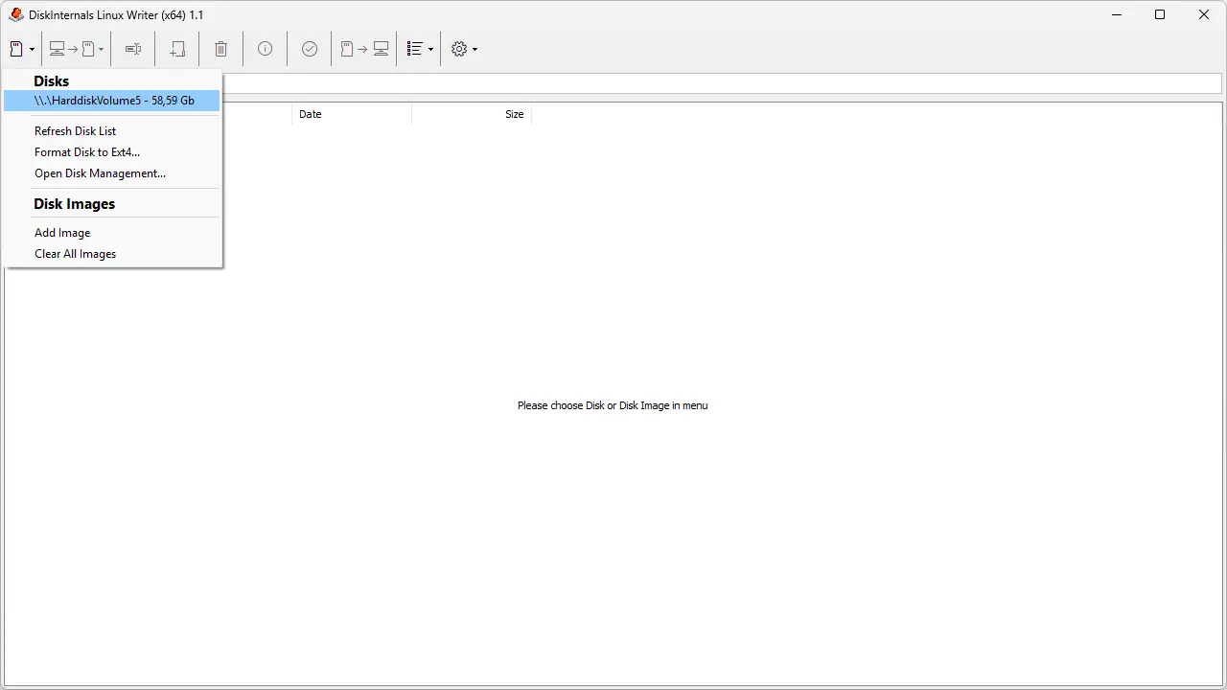The height and width of the screenshot is (690, 1227).
Task: Click the info properties icon
Action: [x=266, y=49]
